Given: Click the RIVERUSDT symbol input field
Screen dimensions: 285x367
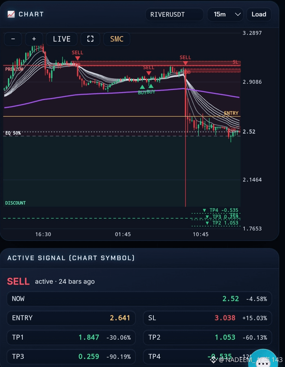Looking at the screenshot, I should point(175,14).
